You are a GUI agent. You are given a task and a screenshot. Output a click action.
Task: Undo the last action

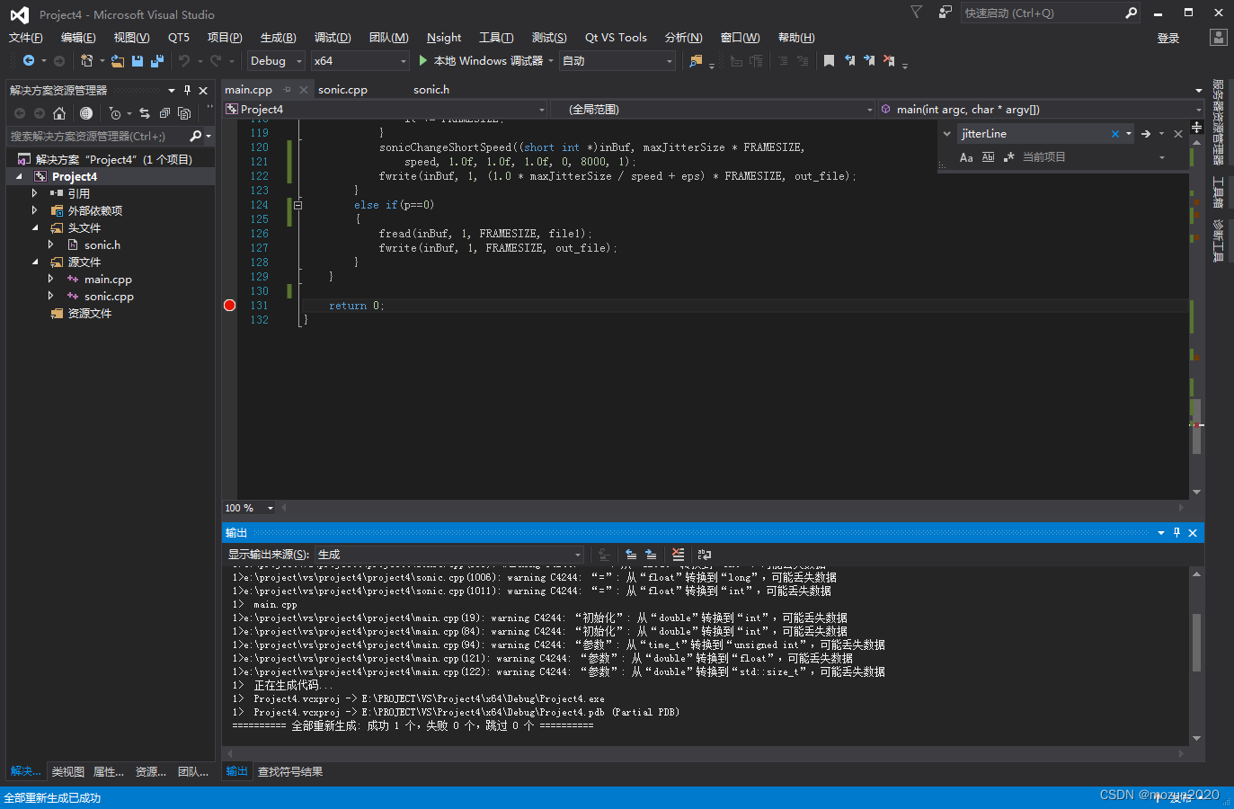(184, 60)
